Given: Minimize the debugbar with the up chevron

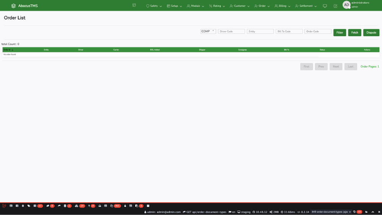Looking at the screenshot, I should [373, 212].
